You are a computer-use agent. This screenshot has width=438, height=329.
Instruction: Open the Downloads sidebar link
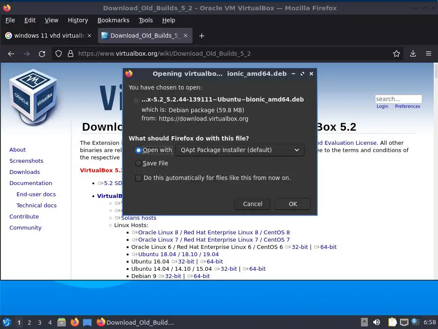pos(24,172)
